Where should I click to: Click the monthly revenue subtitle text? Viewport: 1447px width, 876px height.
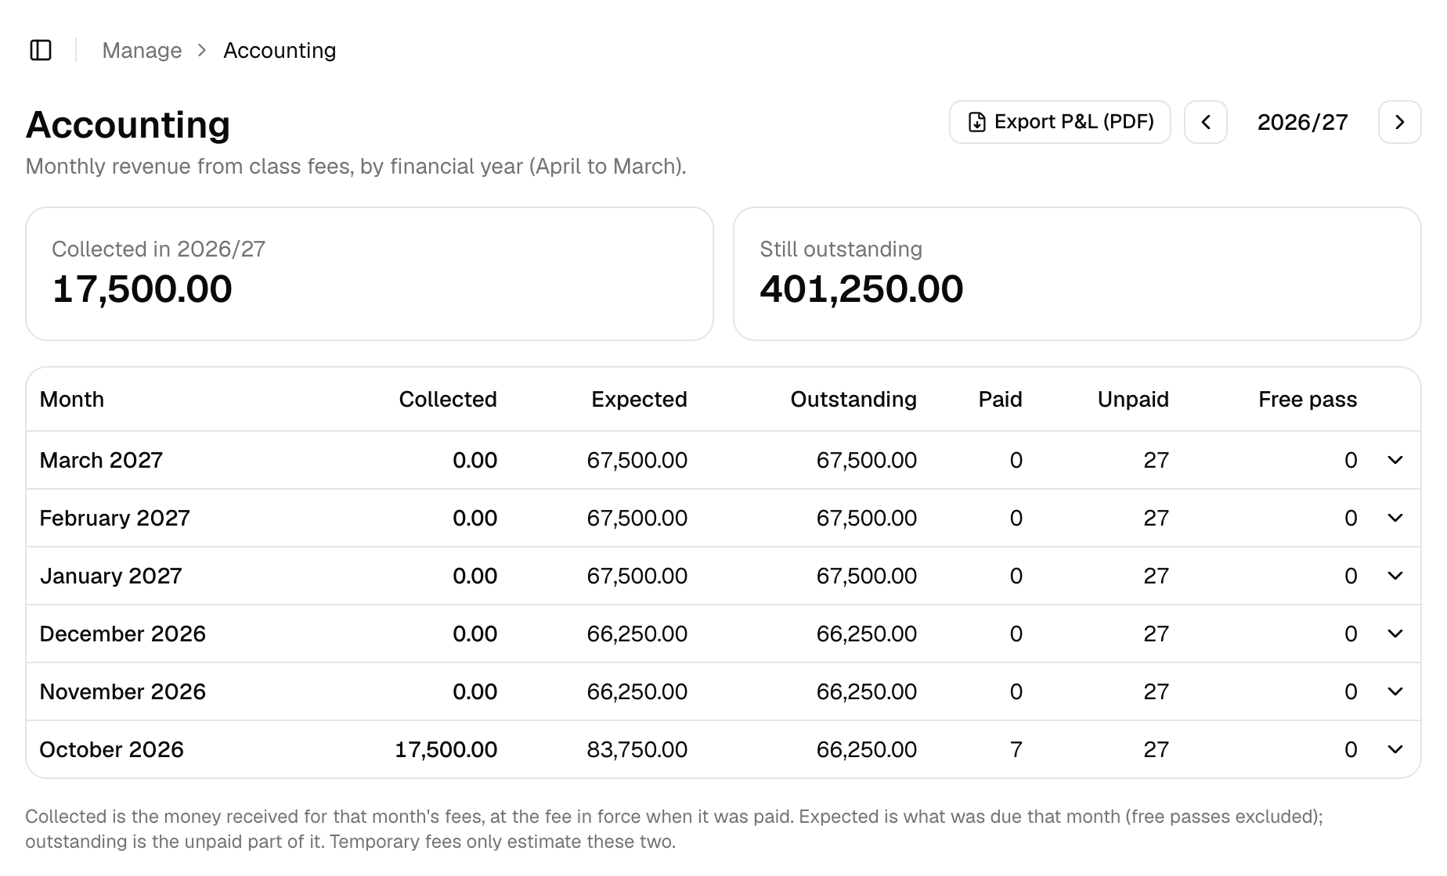coord(356,167)
